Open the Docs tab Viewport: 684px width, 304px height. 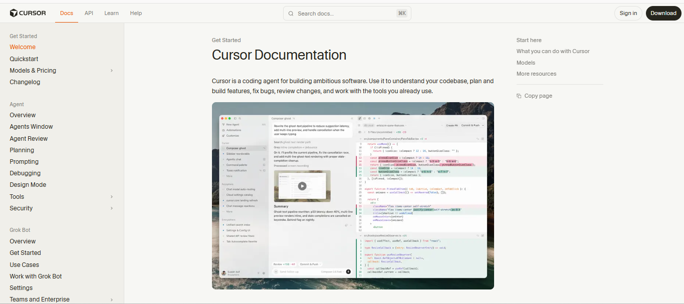67,13
